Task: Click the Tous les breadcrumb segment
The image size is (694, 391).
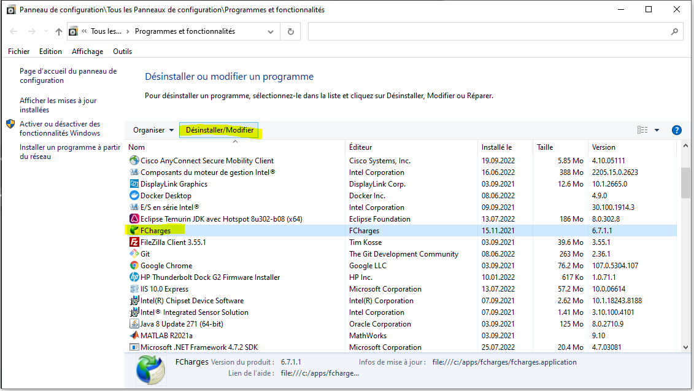Action: (106, 31)
